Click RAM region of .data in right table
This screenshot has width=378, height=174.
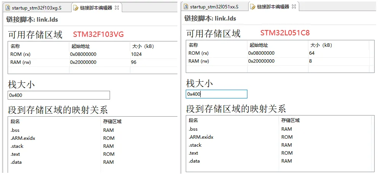pyautogui.click(x=287, y=161)
